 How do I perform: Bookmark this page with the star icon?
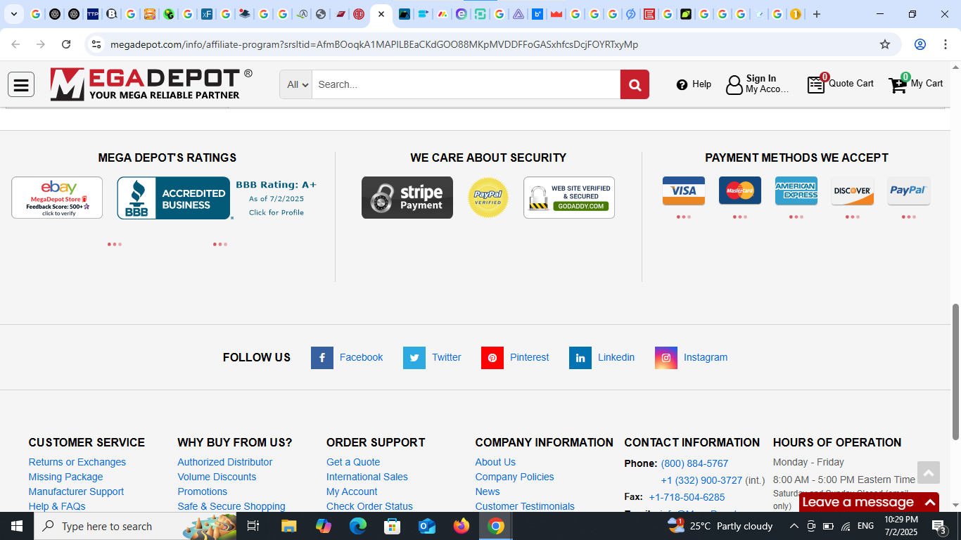click(x=885, y=44)
